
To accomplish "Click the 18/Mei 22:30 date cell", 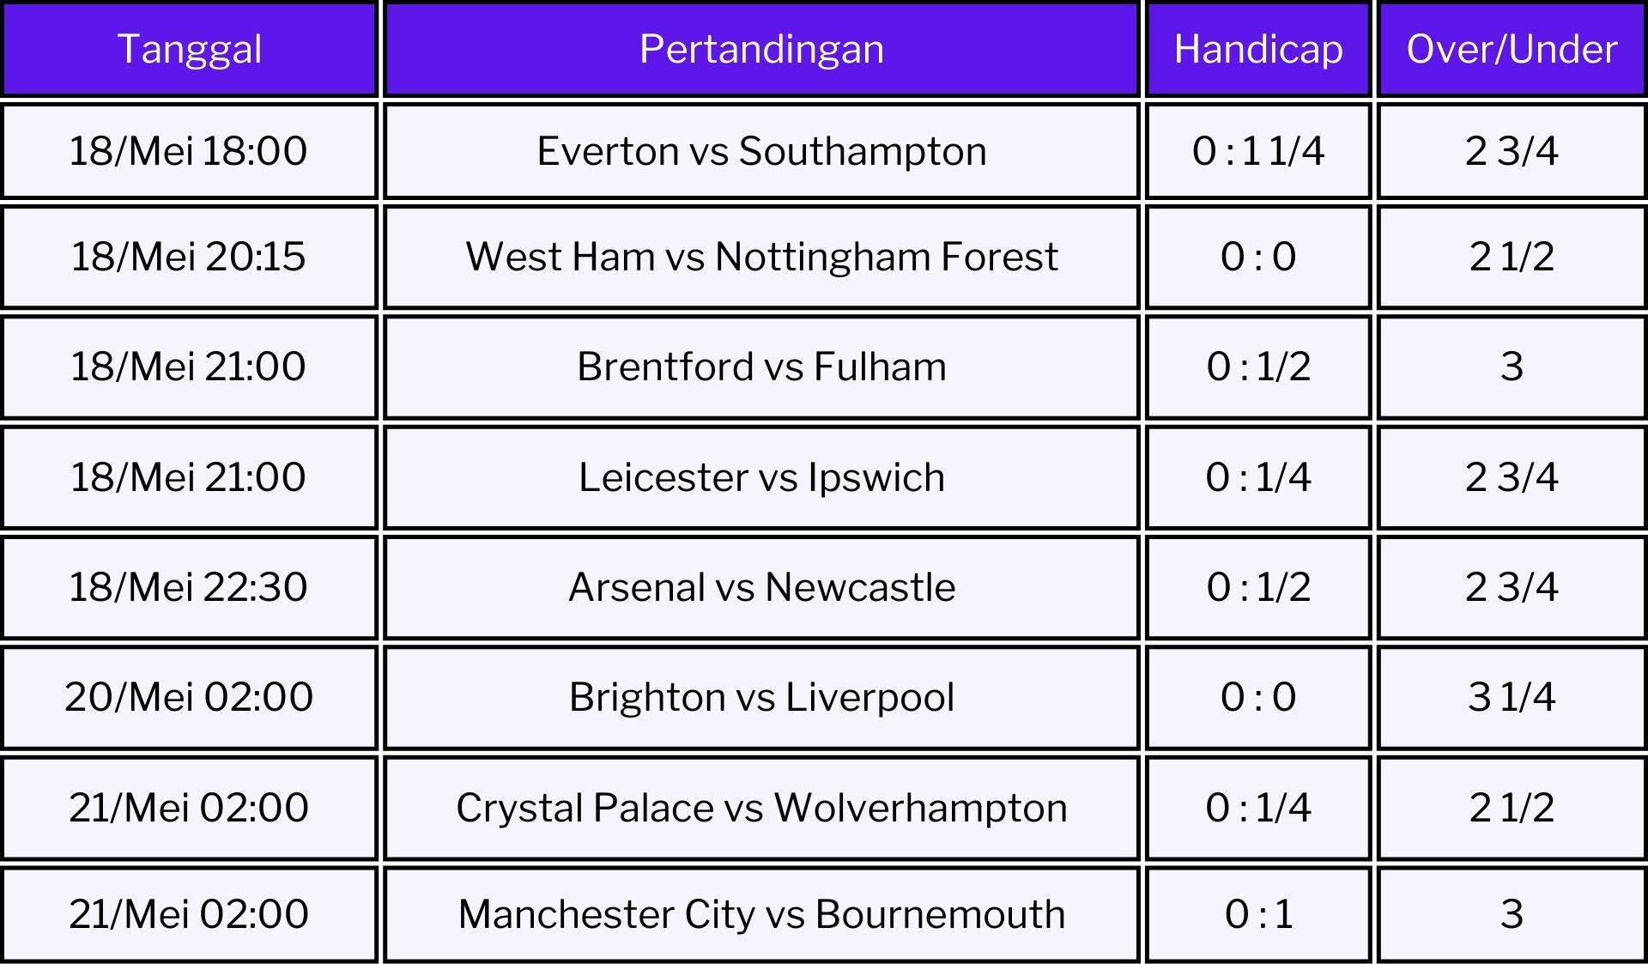I will [x=189, y=587].
